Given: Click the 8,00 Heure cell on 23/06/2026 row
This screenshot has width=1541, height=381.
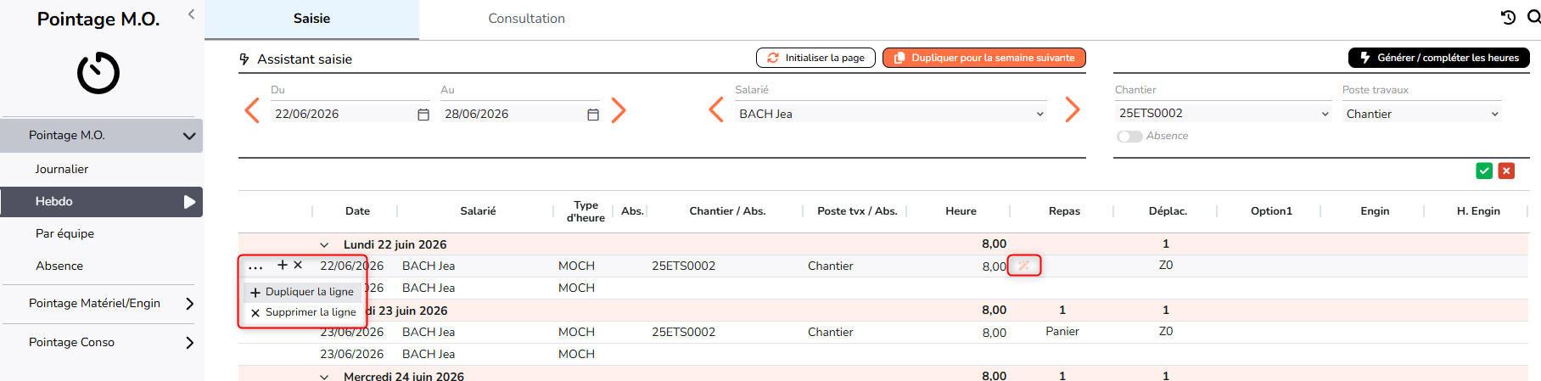Looking at the screenshot, I should (x=994, y=333).
